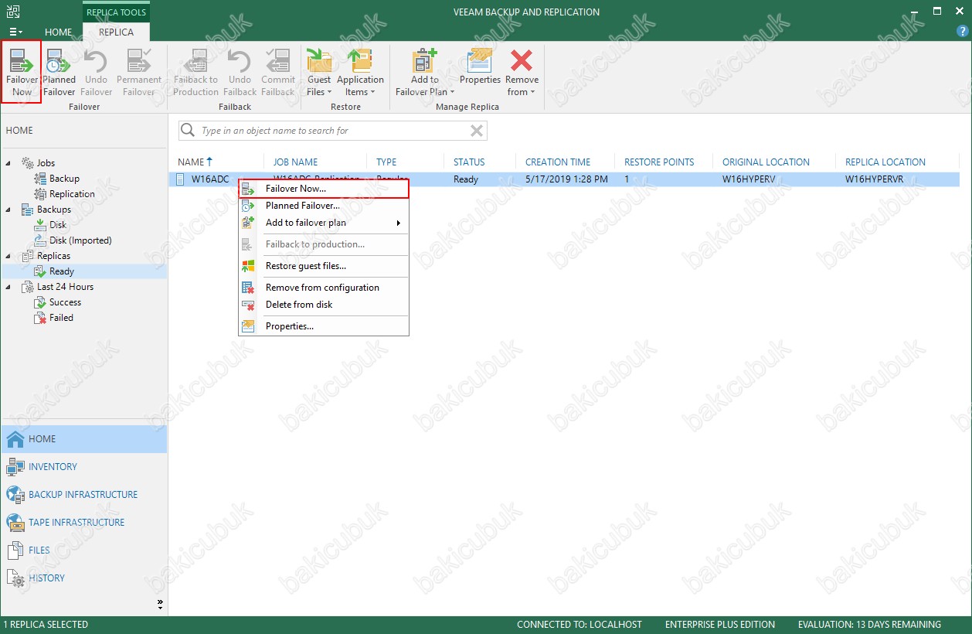Sort by the JOB NAME column header

(x=296, y=162)
